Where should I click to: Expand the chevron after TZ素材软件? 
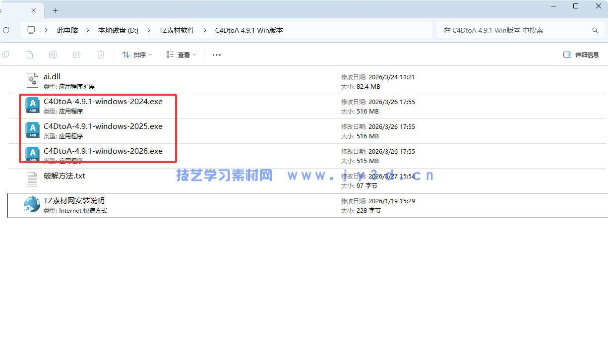click(x=205, y=30)
